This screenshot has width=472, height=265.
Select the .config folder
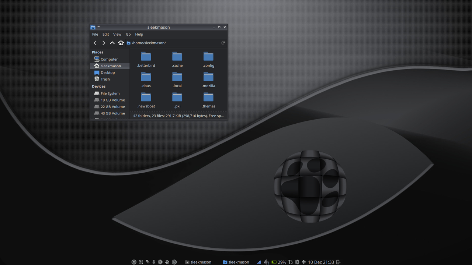[x=208, y=60]
